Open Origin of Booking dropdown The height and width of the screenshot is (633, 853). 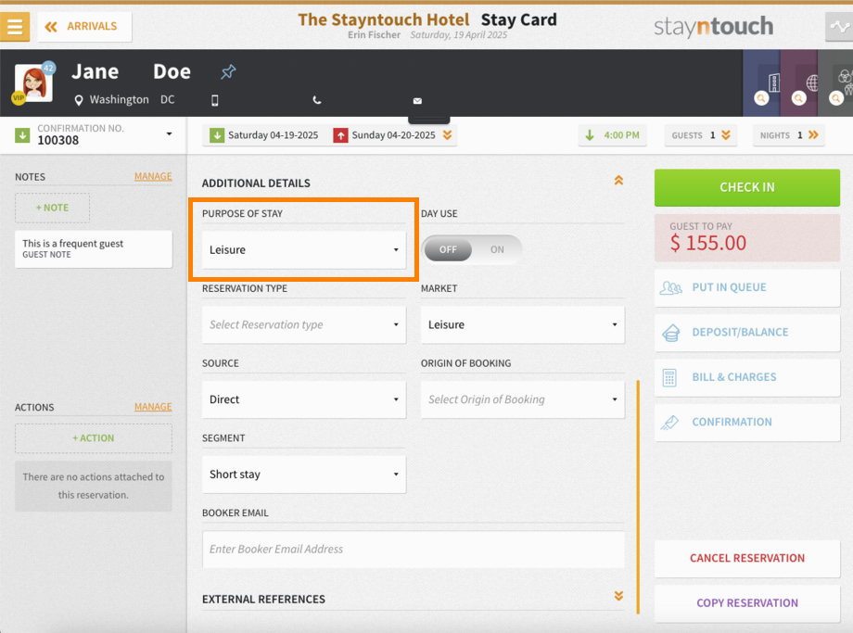tap(523, 399)
